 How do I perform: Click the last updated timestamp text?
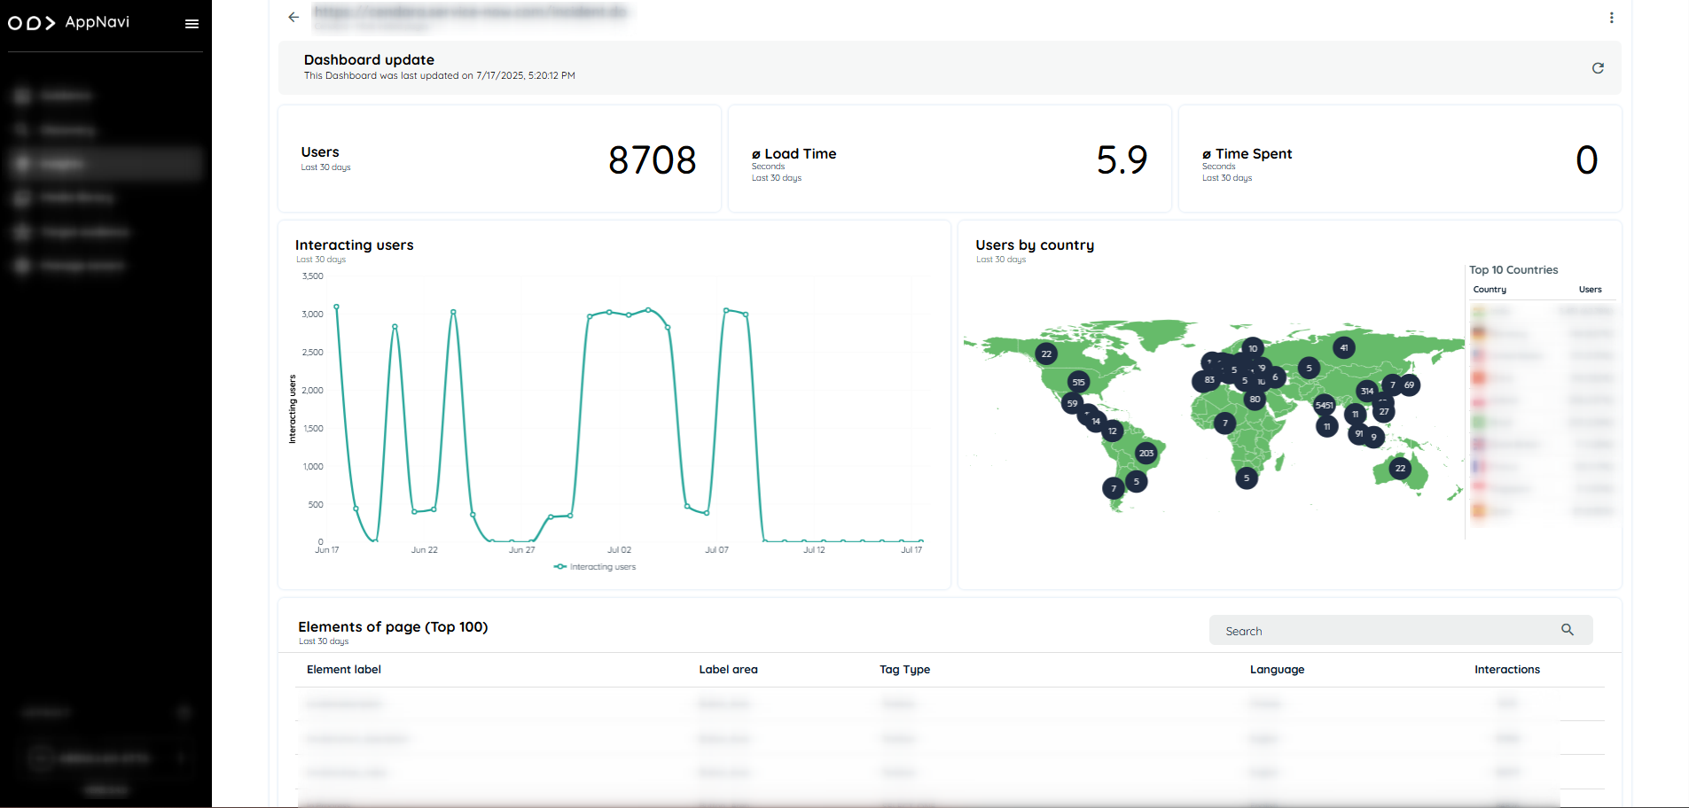(x=439, y=76)
